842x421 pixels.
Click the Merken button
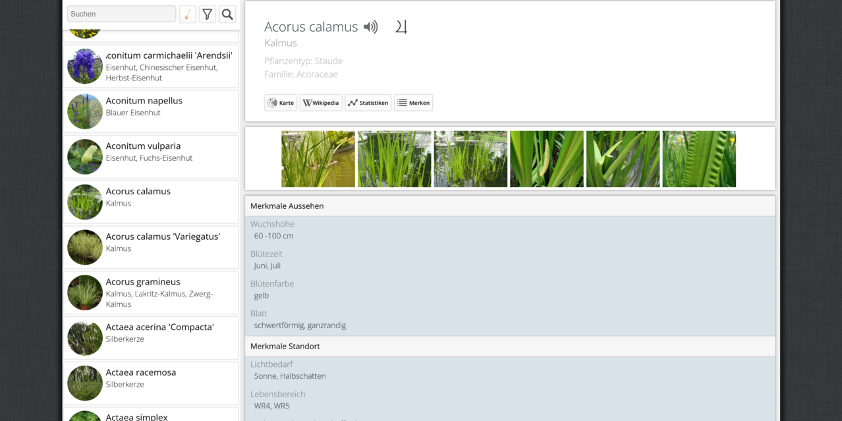click(414, 103)
